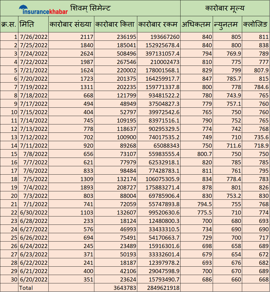
Task: Select the कारोबार कित्ता column header
Action: pos(115,24)
